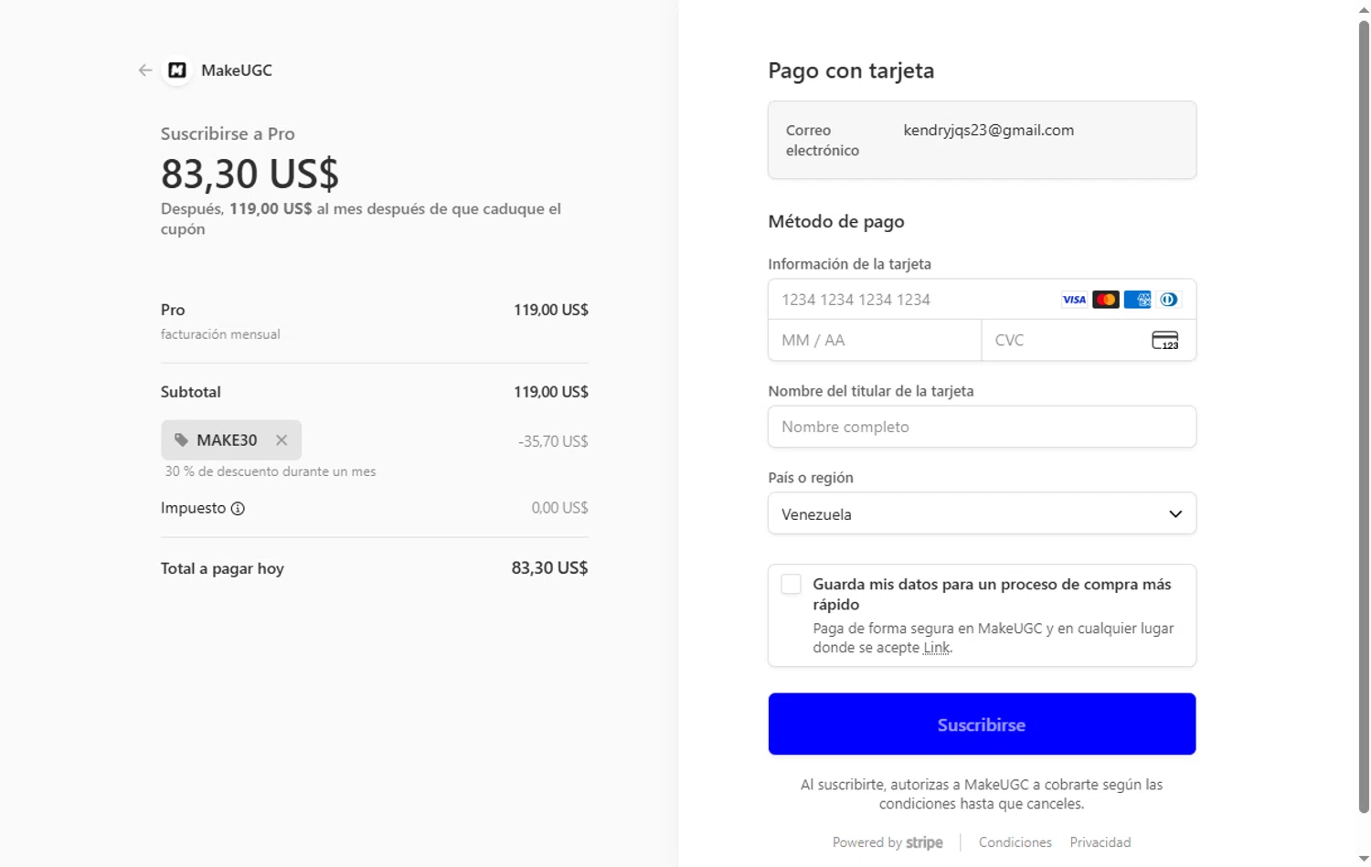The height and width of the screenshot is (867, 1371).
Task: Click the MakeUGC merchant name
Action: (237, 70)
